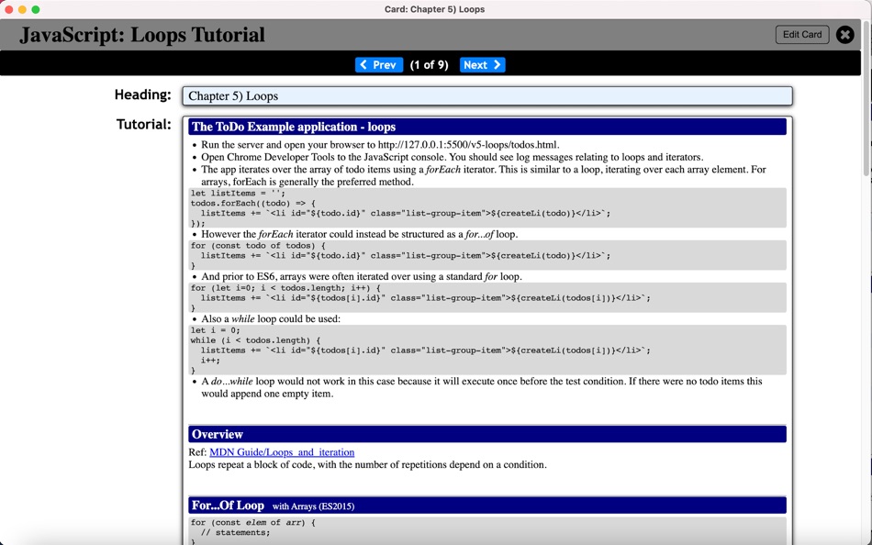Click the Tutorial: label
Image resolution: width=872 pixels, height=545 pixels.
pyautogui.click(x=144, y=125)
